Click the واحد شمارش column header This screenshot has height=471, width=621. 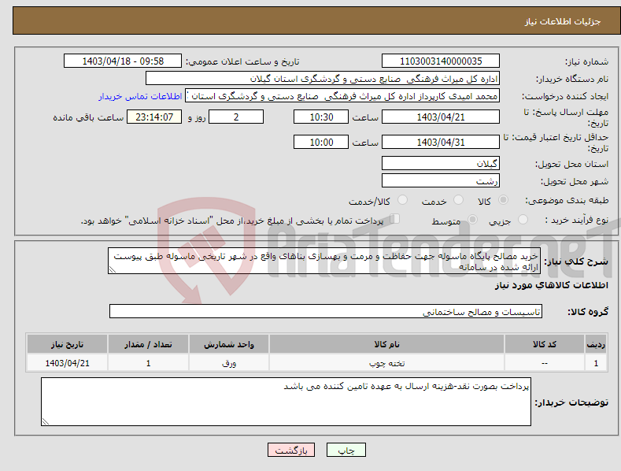[x=229, y=344]
